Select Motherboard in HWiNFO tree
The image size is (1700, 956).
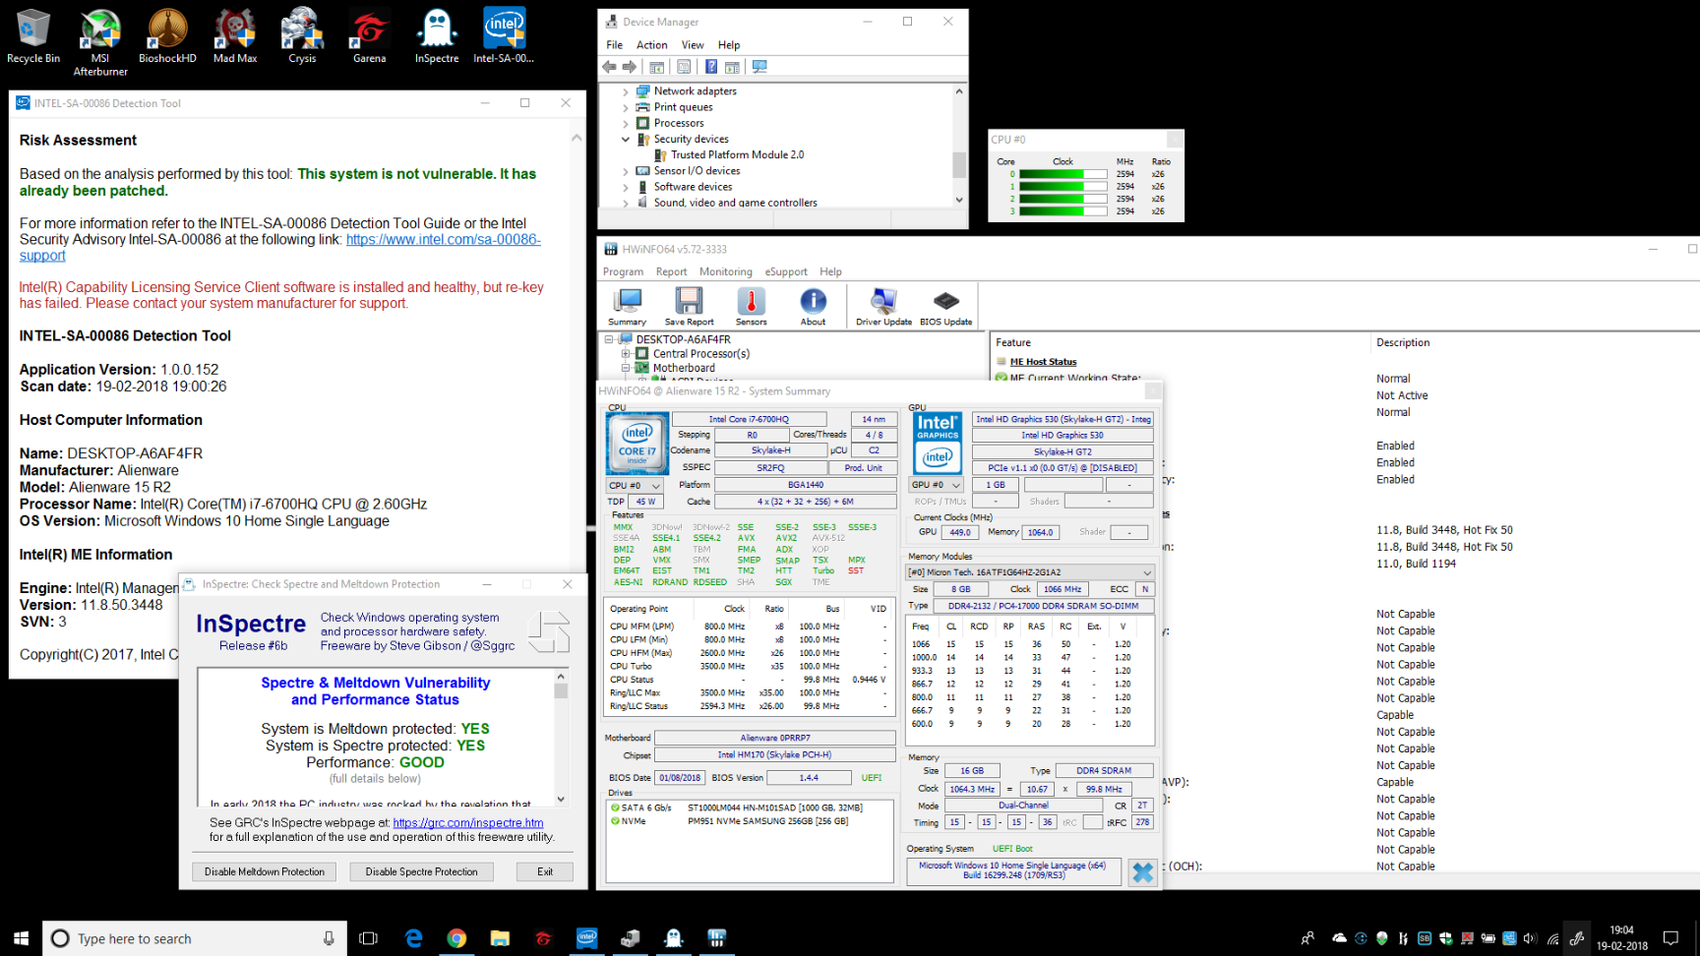point(684,368)
